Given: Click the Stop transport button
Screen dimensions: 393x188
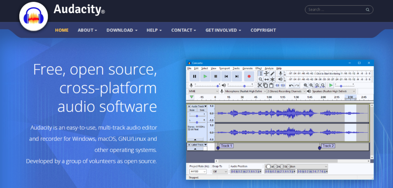Looking at the screenshot, I should 216,76.
